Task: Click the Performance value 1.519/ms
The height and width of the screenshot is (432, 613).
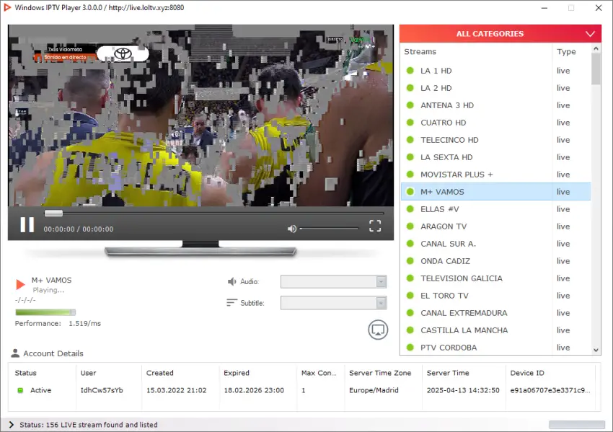Action: pyautogui.click(x=85, y=323)
